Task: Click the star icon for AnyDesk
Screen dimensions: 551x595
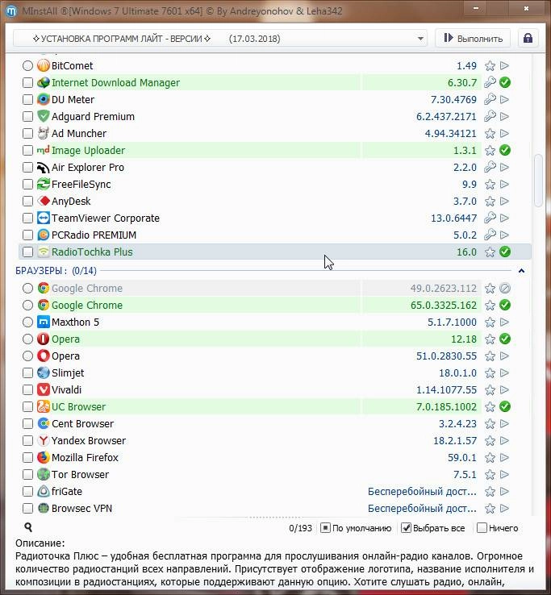Action: pos(490,201)
